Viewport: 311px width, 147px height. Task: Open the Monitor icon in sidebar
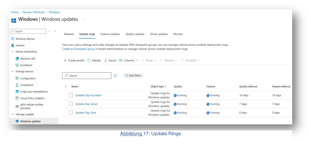pos(12,45)
